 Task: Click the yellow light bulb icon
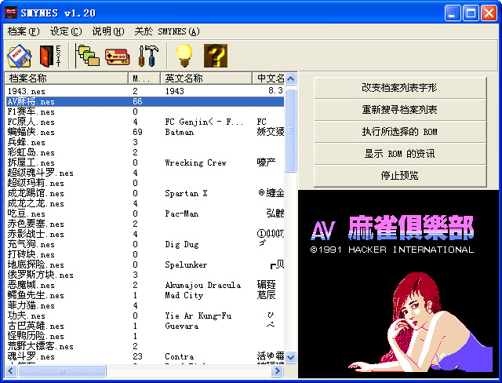pyautogui.click(x=184, y=56)
